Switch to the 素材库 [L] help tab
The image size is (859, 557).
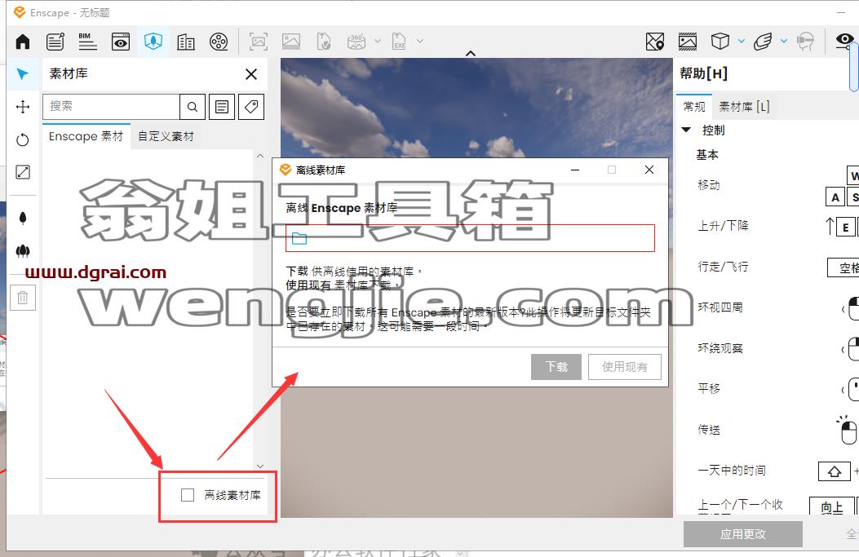point(744,106)
